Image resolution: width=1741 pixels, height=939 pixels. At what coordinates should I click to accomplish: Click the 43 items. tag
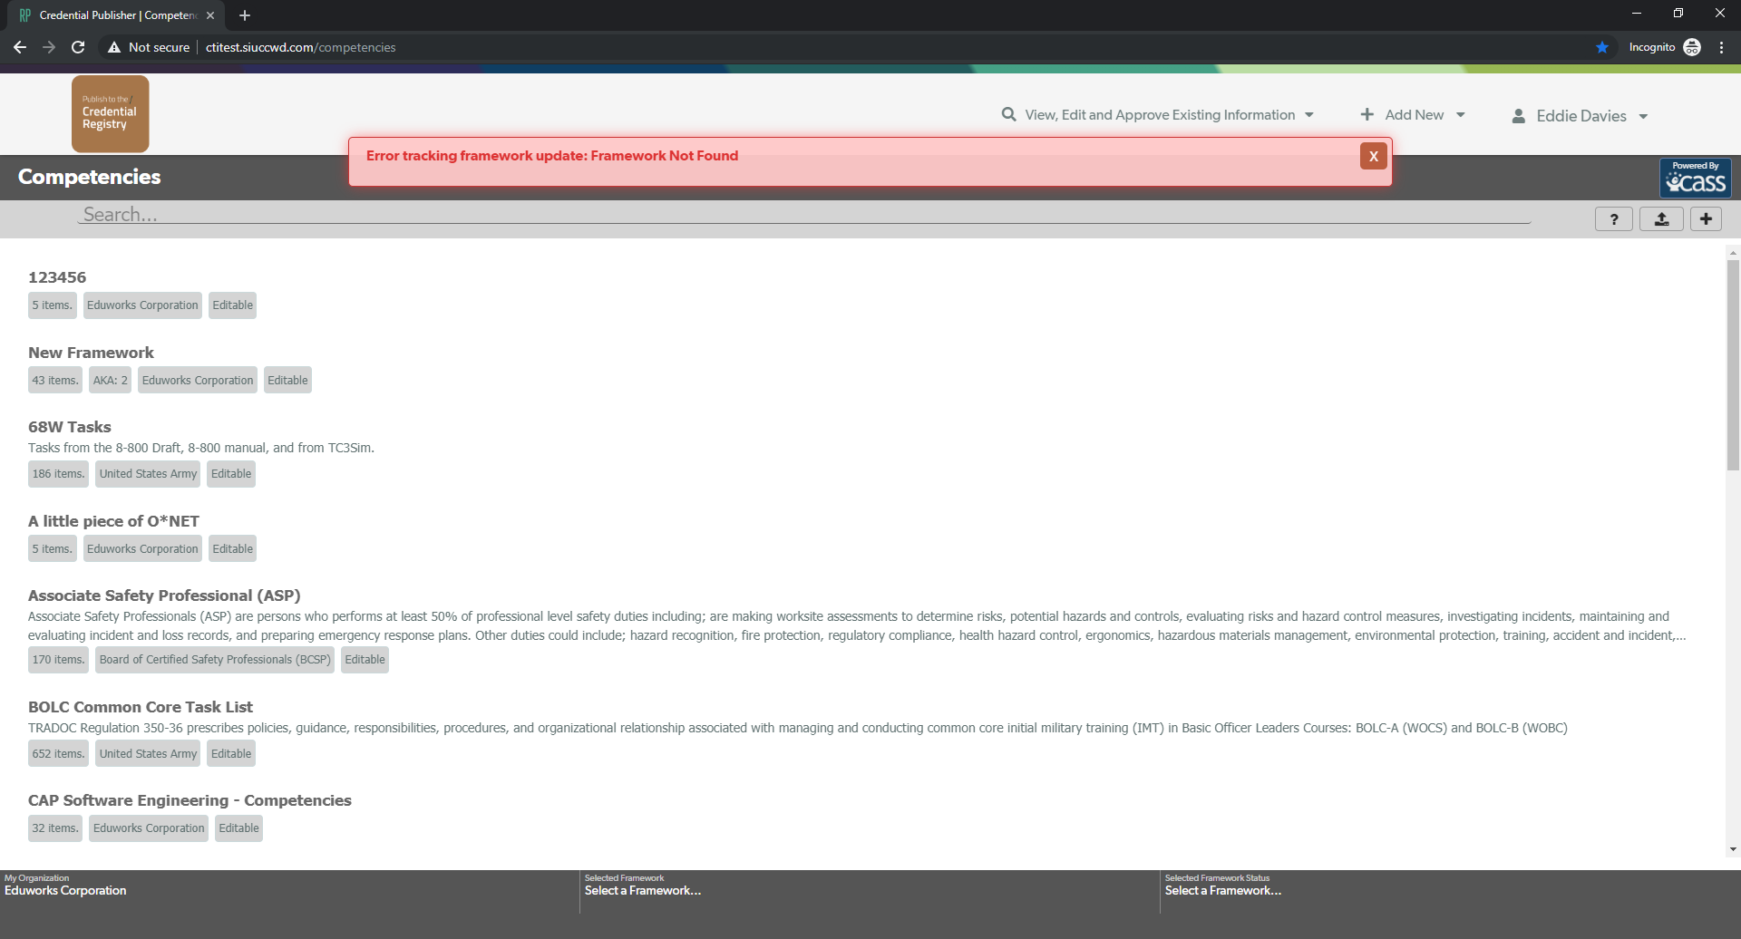[x=55, y=381]
